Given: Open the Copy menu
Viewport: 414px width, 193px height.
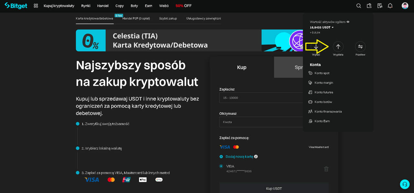Looking at the screenshot, I should pyautogui.click(x=120, y=6).
